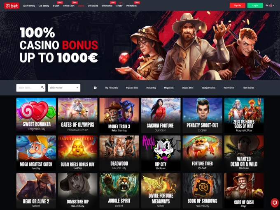This screenshot has width=280, height=210.
Task: Open the Aviator game link
Action: pyautogui.click(x=119, y=6)
